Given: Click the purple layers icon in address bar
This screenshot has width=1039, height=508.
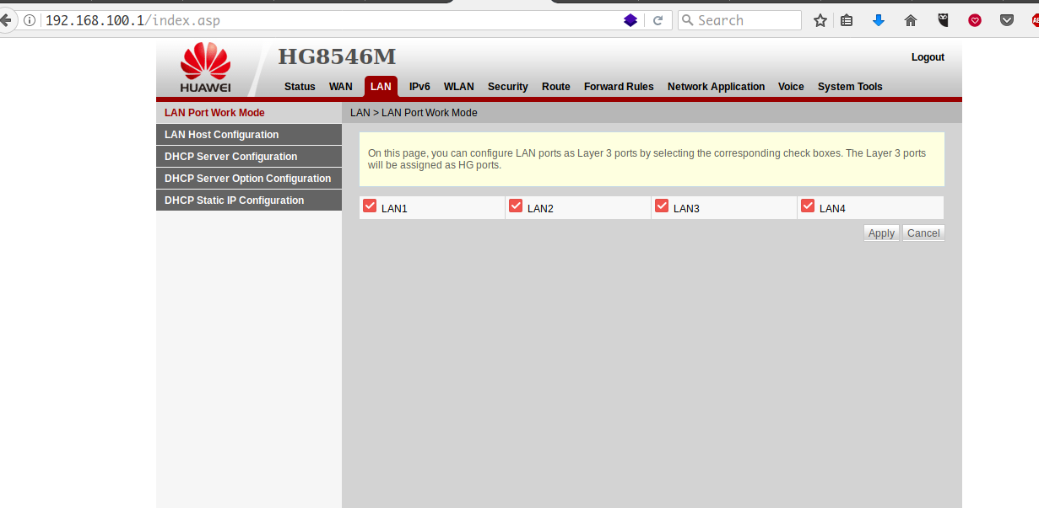Looking at the screenshot, I should (x=630, y=20).
